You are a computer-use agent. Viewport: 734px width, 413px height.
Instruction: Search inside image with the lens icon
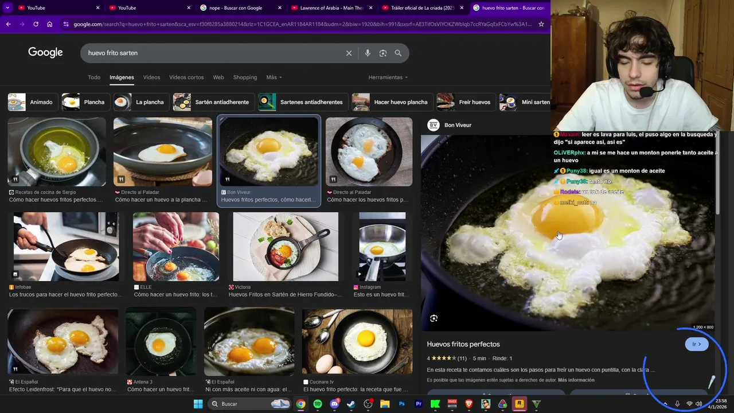[434, 318]
